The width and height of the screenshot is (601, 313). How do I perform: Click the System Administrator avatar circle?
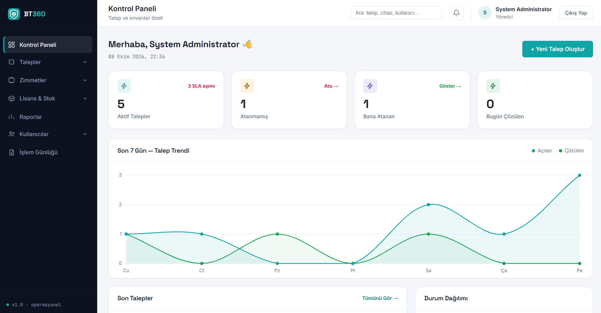pyautogui.click(x=485, y=13)
